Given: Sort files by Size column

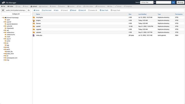Looking at the screenshot, I should pyautogui.click(x=130, y=14).
